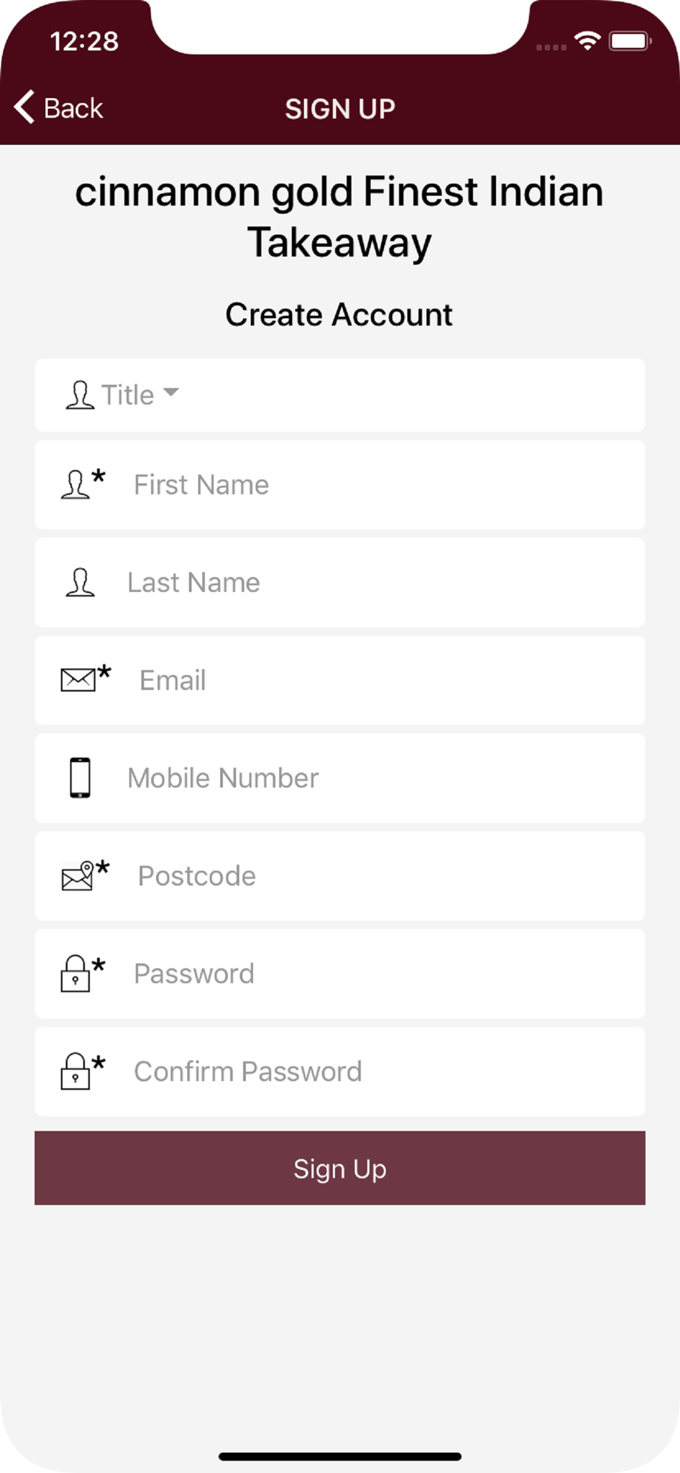The height and width of the screenshot is (1473, 680).
Task: Focus the First Name input field
Action: [340, 485]
